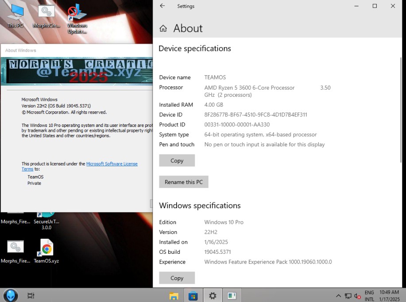Minimize the Settings window
Image resolution: width=406 pixels, height=302 pixels.
(x=356, y=6)
